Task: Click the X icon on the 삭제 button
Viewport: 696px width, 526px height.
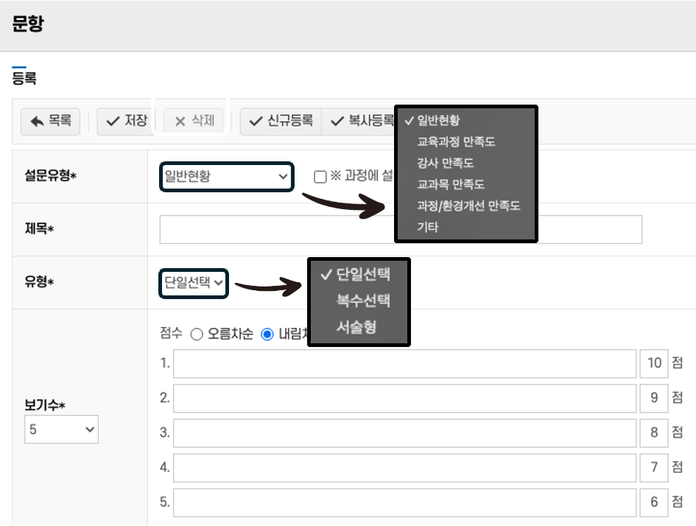Action: click(x=179, y=122)
